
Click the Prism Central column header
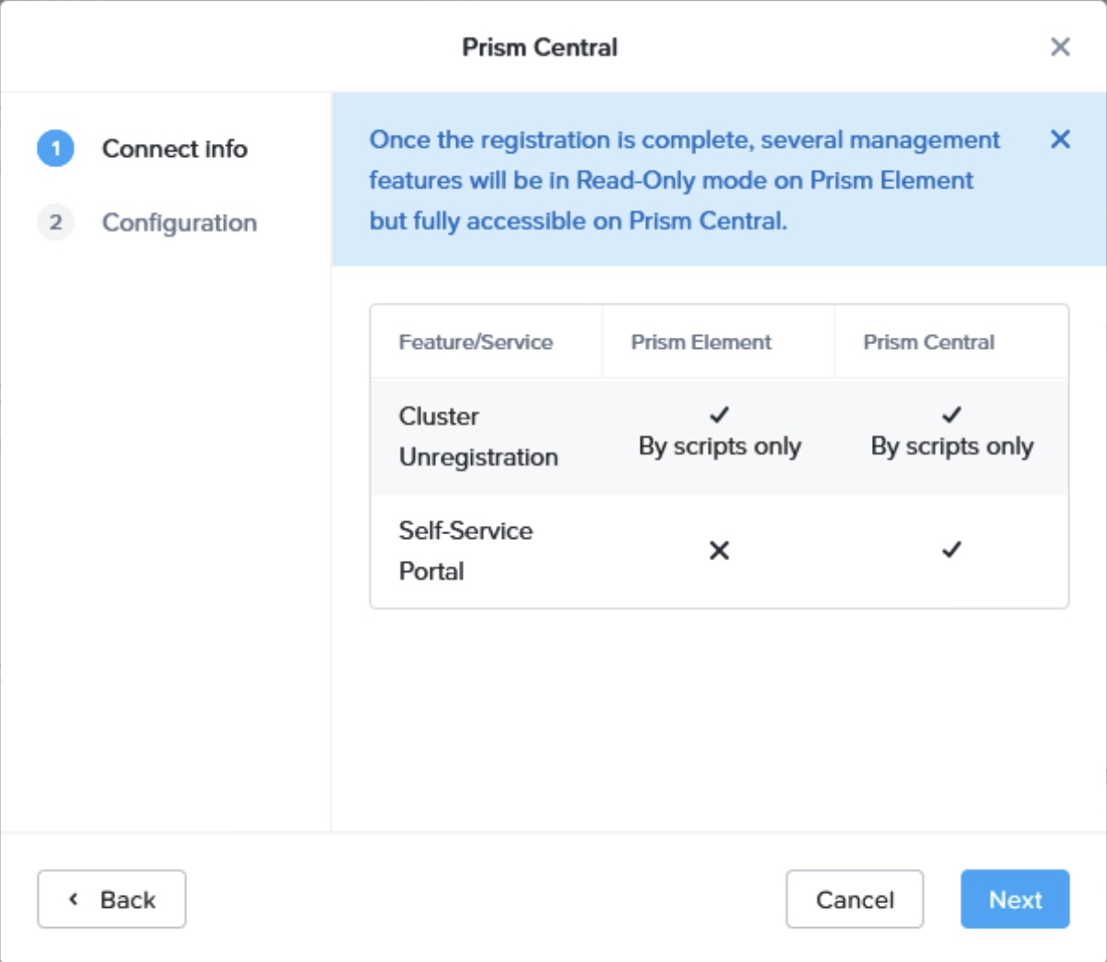tap(929, 341)
